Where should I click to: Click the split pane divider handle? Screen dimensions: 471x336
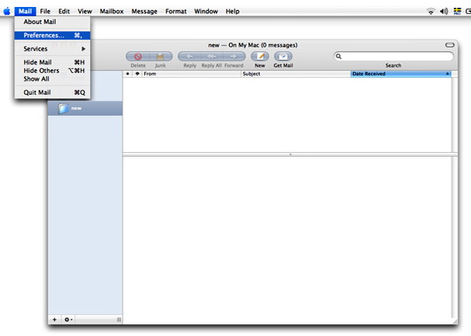coord(290,154)
